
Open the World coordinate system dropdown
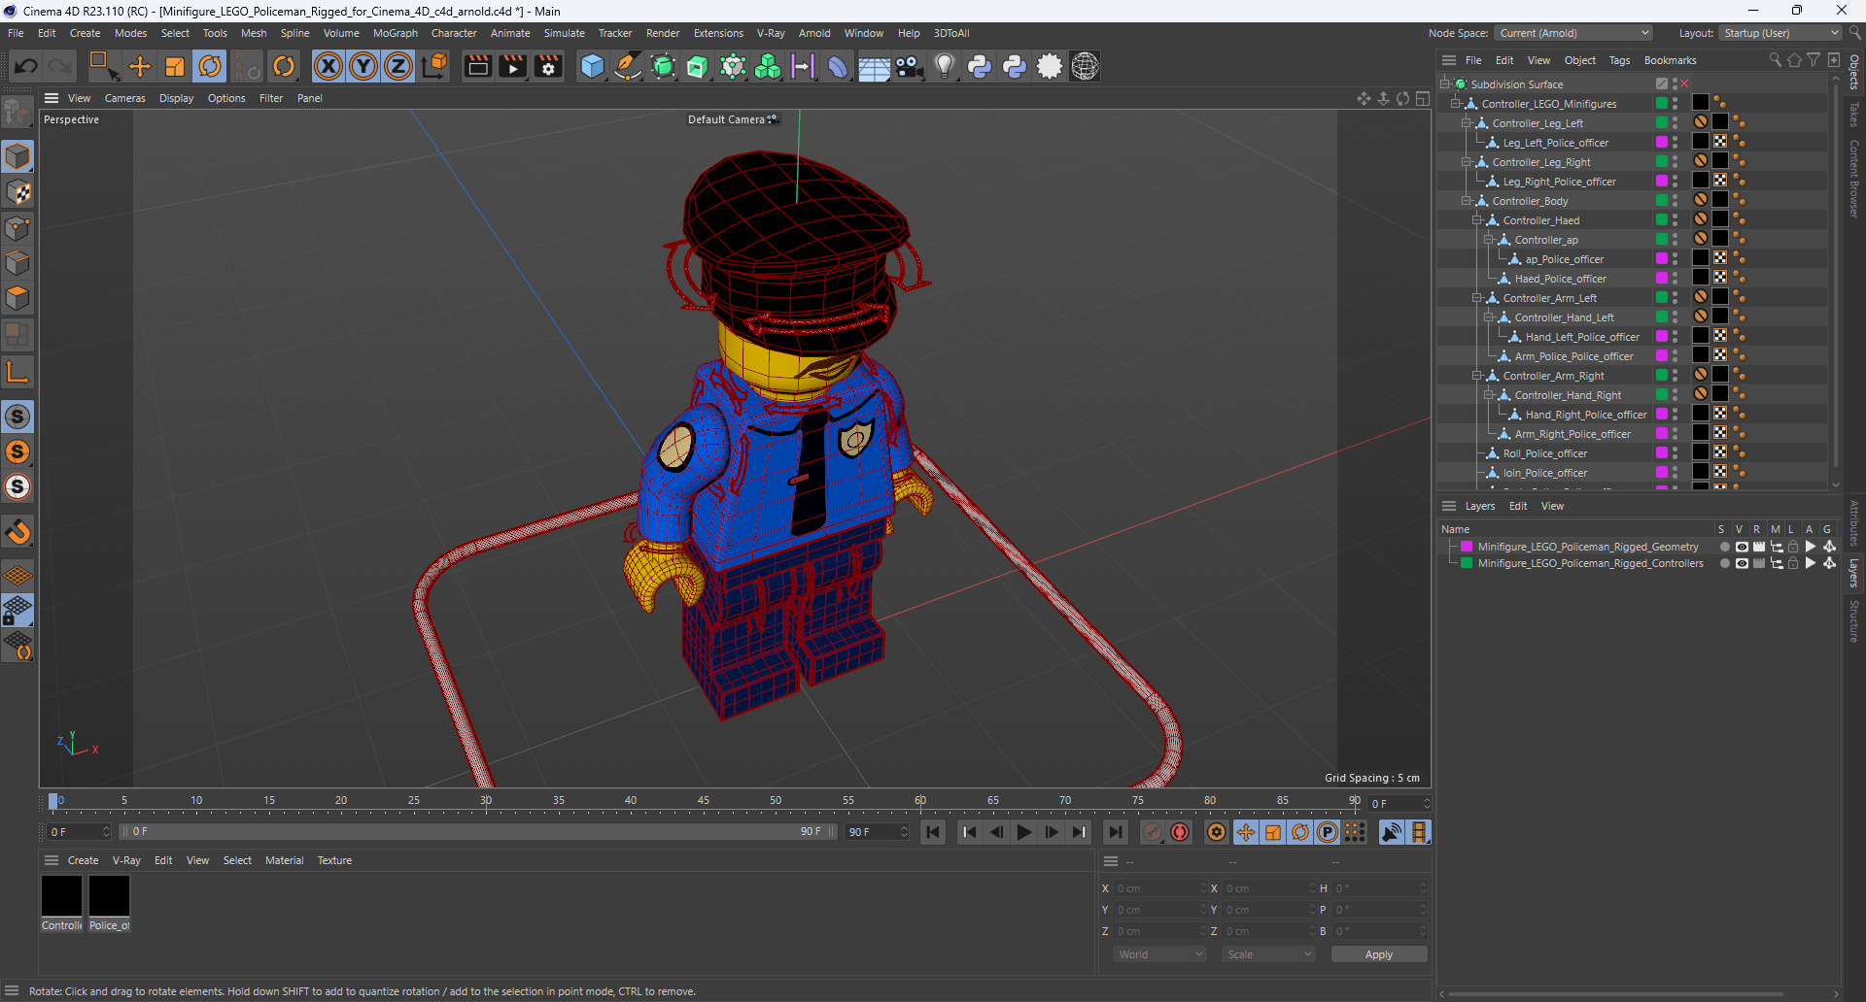coord(1160,954)
